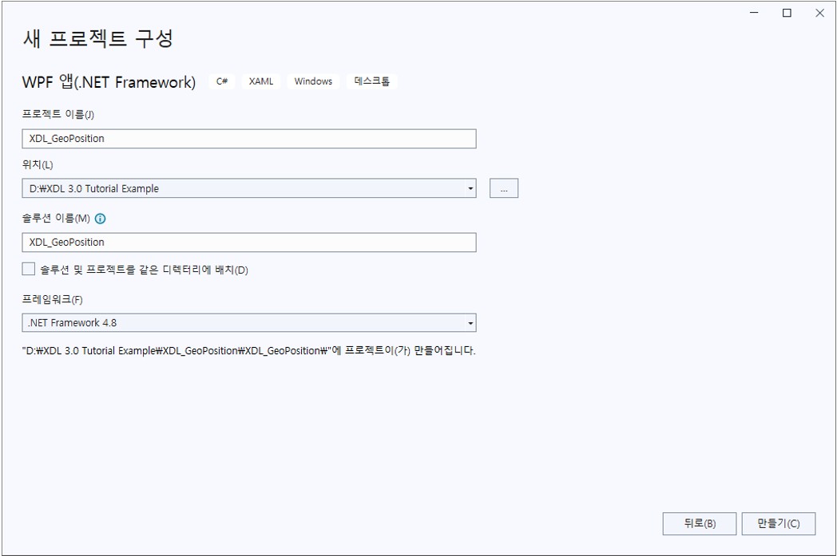Focus the solution name input field

point(248,242)
